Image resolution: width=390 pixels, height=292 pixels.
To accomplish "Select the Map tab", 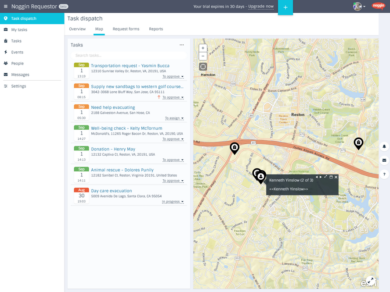I will click(99, 29).
